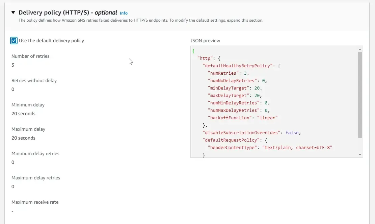375x224 pixels.
Task: Click the Retries without delay label
Action: click(34, 80)
